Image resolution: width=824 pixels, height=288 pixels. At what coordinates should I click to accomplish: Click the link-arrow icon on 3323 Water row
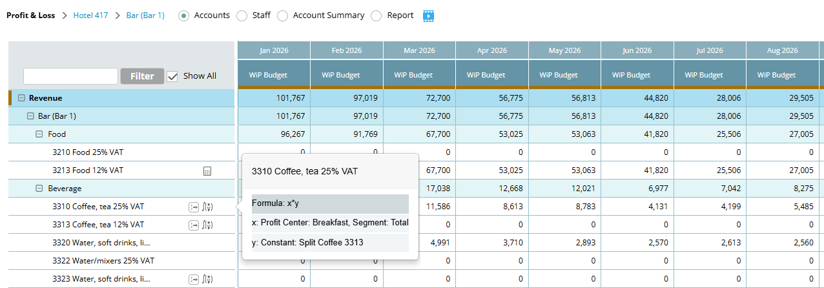(x=194, y=279)
